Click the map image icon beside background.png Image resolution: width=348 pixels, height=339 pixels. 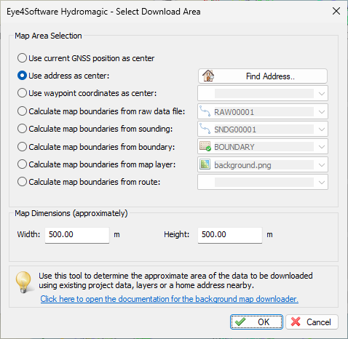click(205, 164)
